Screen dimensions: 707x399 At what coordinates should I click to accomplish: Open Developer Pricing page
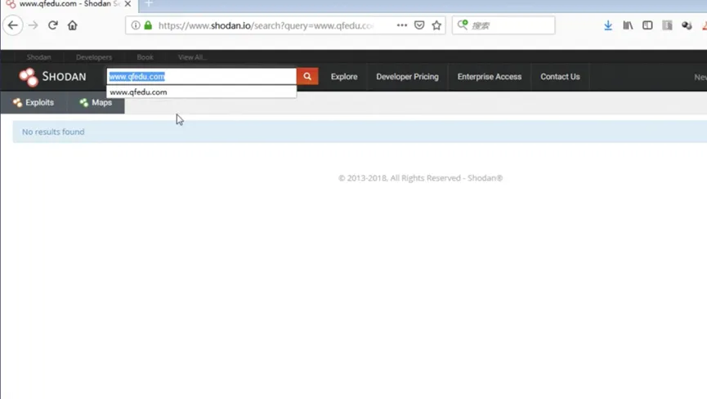[x=407, y=77]
